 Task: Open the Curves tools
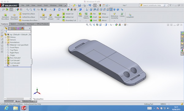(x=122, y=15)
